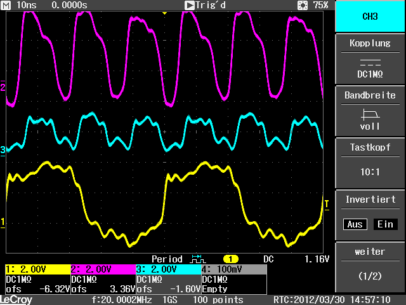Click channel 1 DC1MΩ coupling label

coord(18,280)
